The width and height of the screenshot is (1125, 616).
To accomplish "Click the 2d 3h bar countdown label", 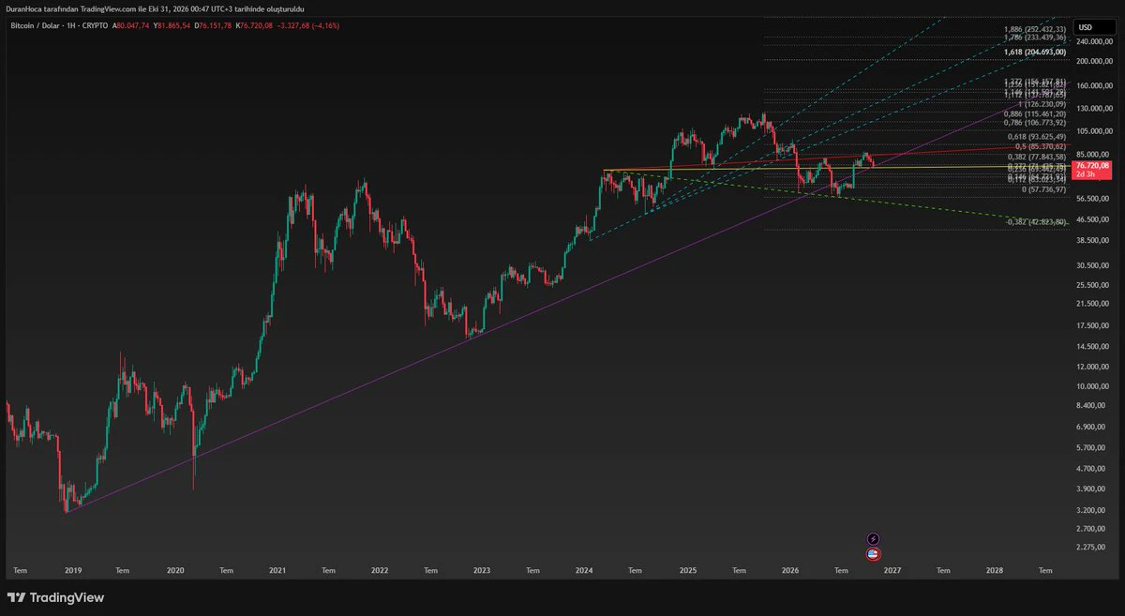I will coord(1085,174).
